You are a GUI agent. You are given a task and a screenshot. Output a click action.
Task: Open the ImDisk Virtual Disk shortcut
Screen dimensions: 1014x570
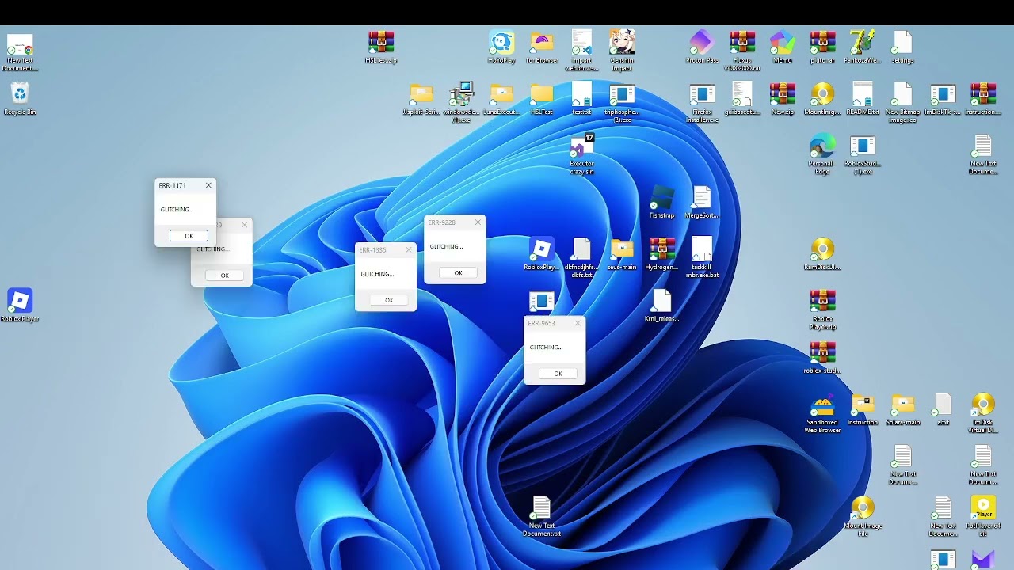pos(982,413)
